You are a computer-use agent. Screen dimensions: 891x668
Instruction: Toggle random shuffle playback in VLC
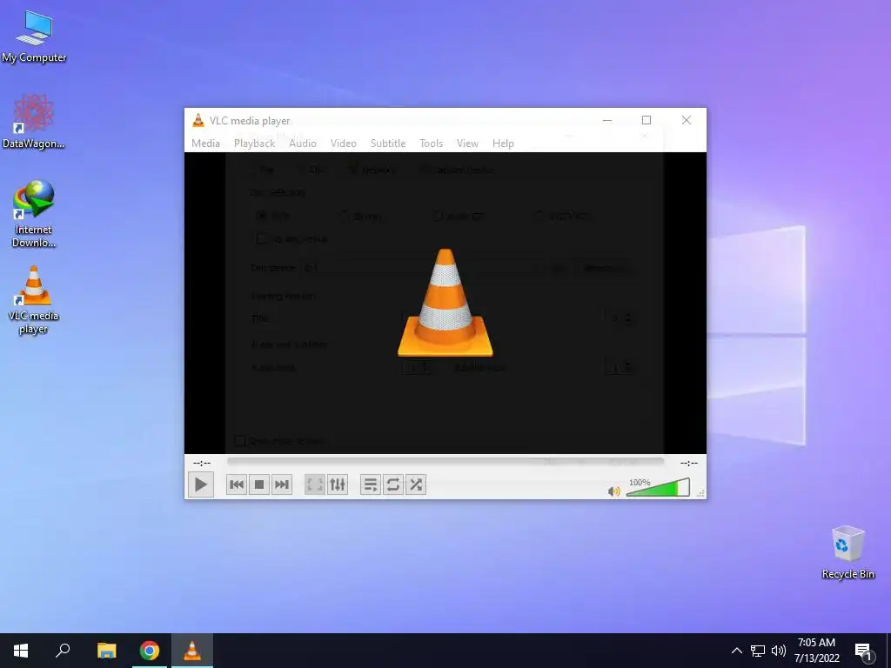(x=416, y=484)
